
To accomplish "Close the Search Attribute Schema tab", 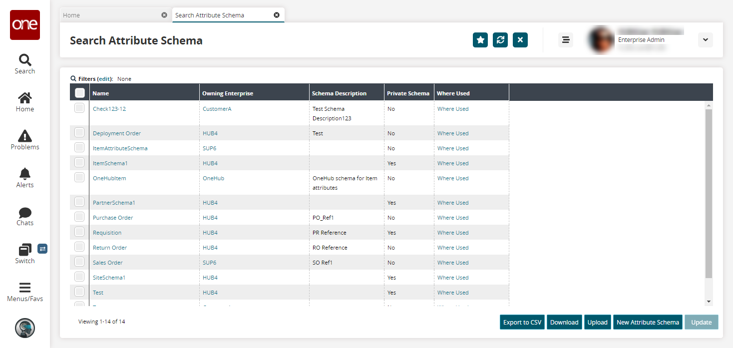I will click(277, 15).
